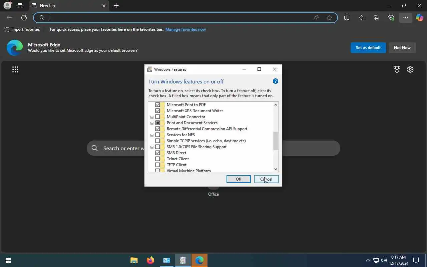The image size is (427, 267).
Task: Uncheck Microsoft Print to PDF
Action: pyautogui.click(x=158, y=105)
